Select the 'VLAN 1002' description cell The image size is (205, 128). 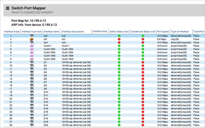point(67,49)
